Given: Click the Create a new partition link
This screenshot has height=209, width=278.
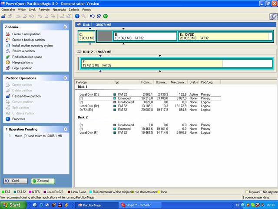Looking at the screenshot, I should tap(26, 34).
